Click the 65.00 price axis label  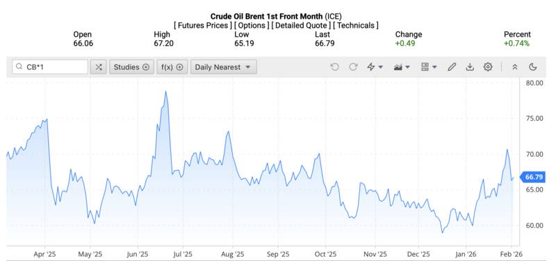coord(534,190)
